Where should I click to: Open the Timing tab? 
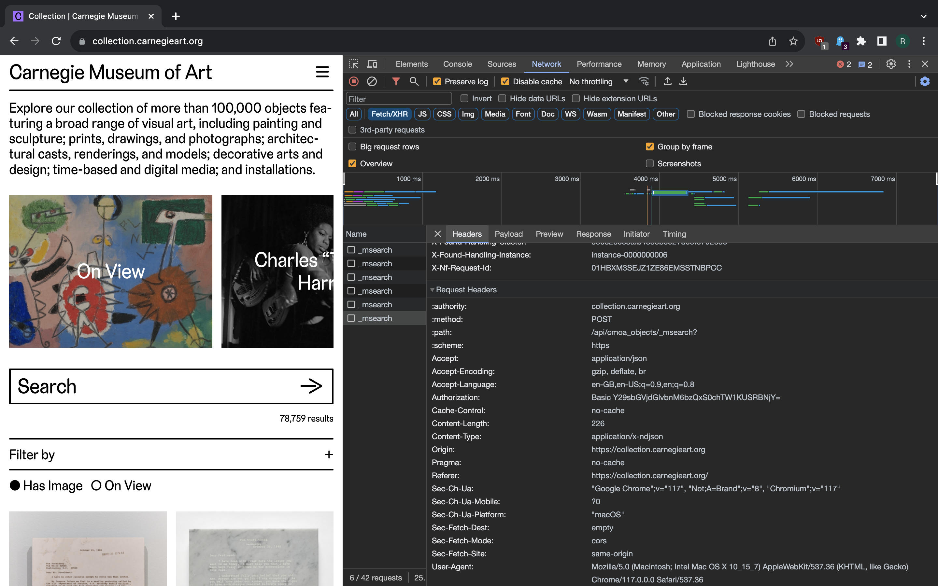pos(674,234)
